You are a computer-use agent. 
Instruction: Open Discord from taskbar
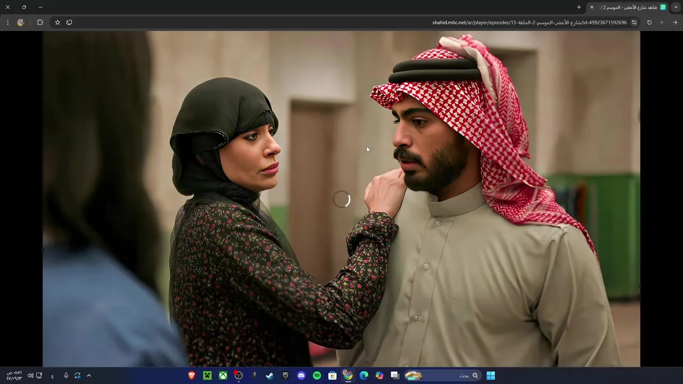click(x=301, y=375)
